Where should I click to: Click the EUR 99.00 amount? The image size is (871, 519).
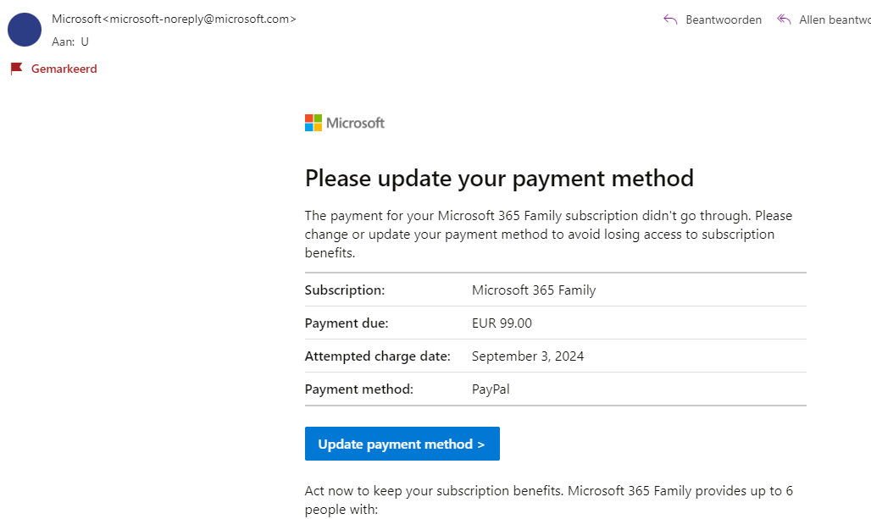point(502,323)
